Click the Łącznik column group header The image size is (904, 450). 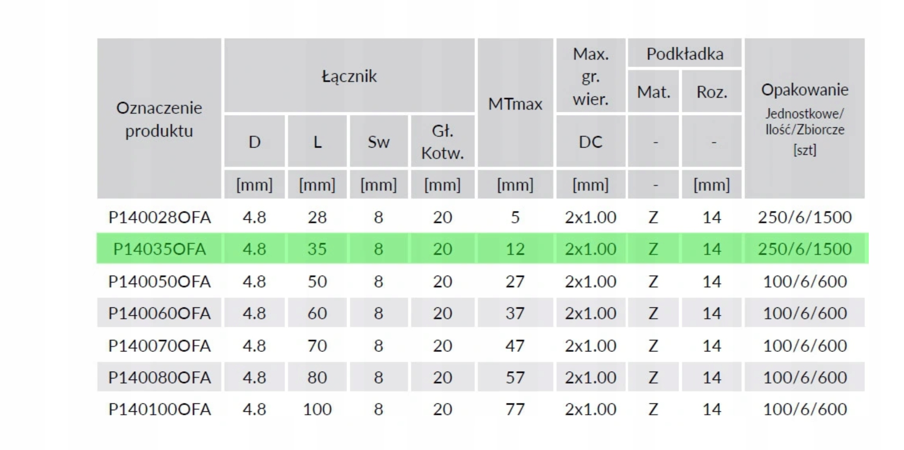[349, 76]
